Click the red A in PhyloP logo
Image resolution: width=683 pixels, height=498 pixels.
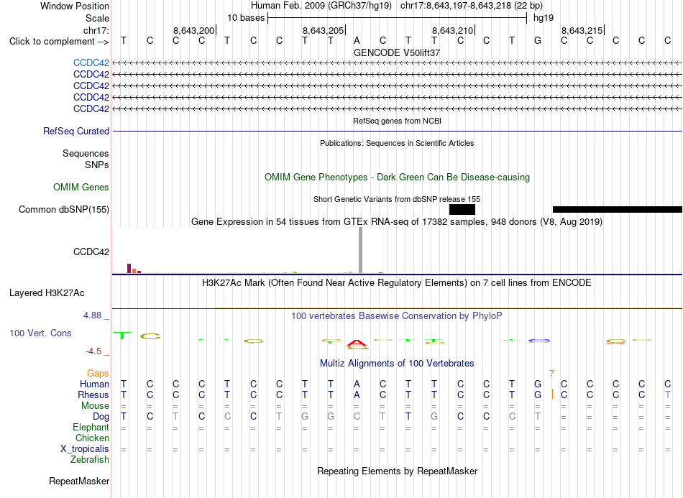(x=357, y=343)
